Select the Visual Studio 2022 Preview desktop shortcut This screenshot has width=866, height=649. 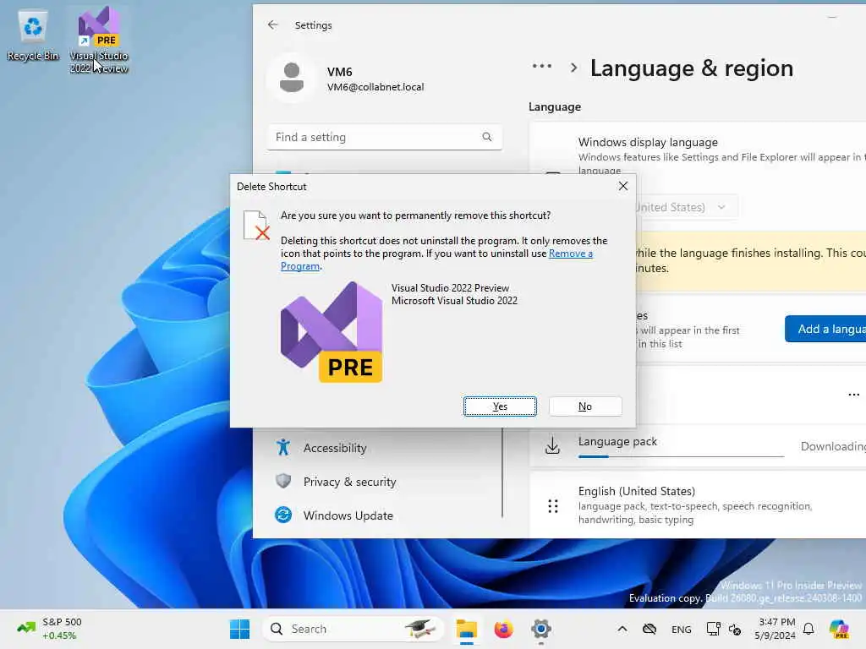point(99,41)
